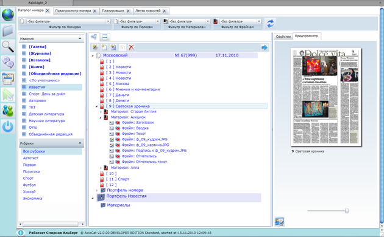Viewport: 384px width, 237px height.
Task: Switch to the Планировщик tab
Action: pyautogui.click(x=113, y=11)
